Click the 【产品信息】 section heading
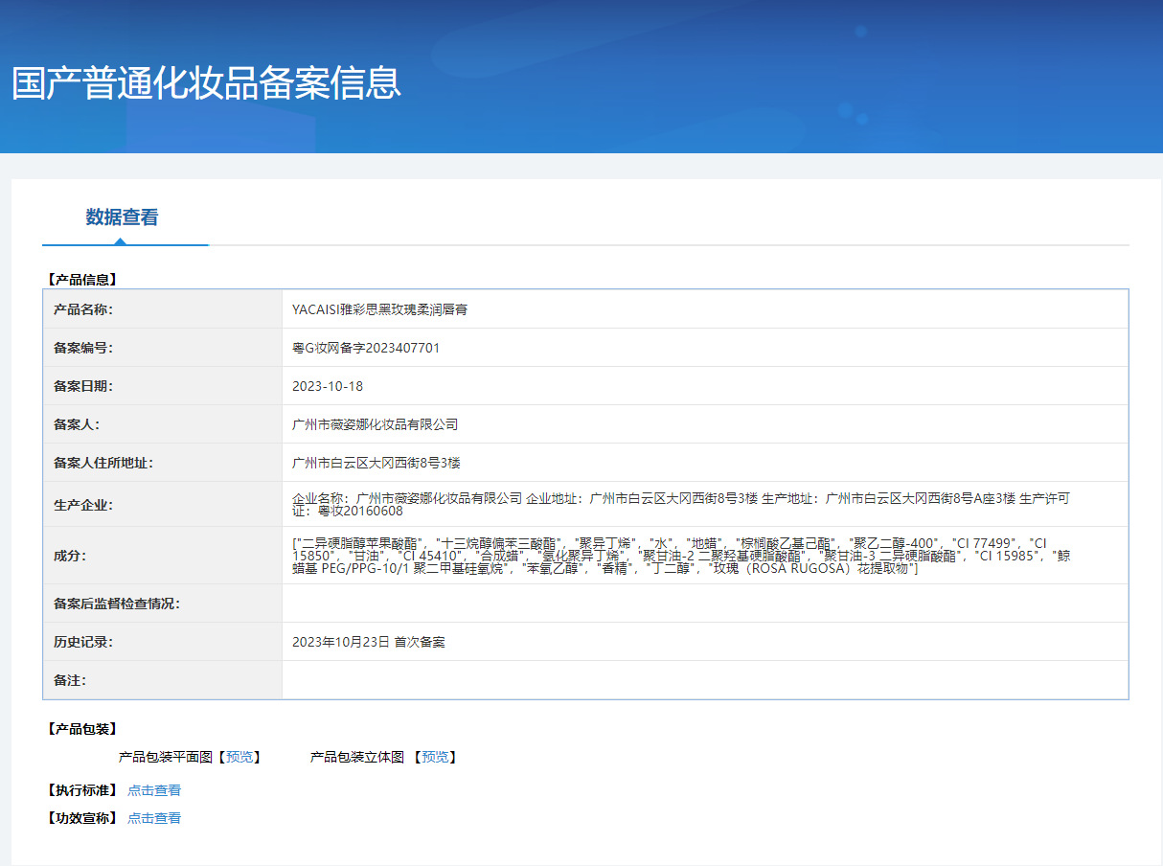Viewport: 1163px width, 866px height. 81,280
